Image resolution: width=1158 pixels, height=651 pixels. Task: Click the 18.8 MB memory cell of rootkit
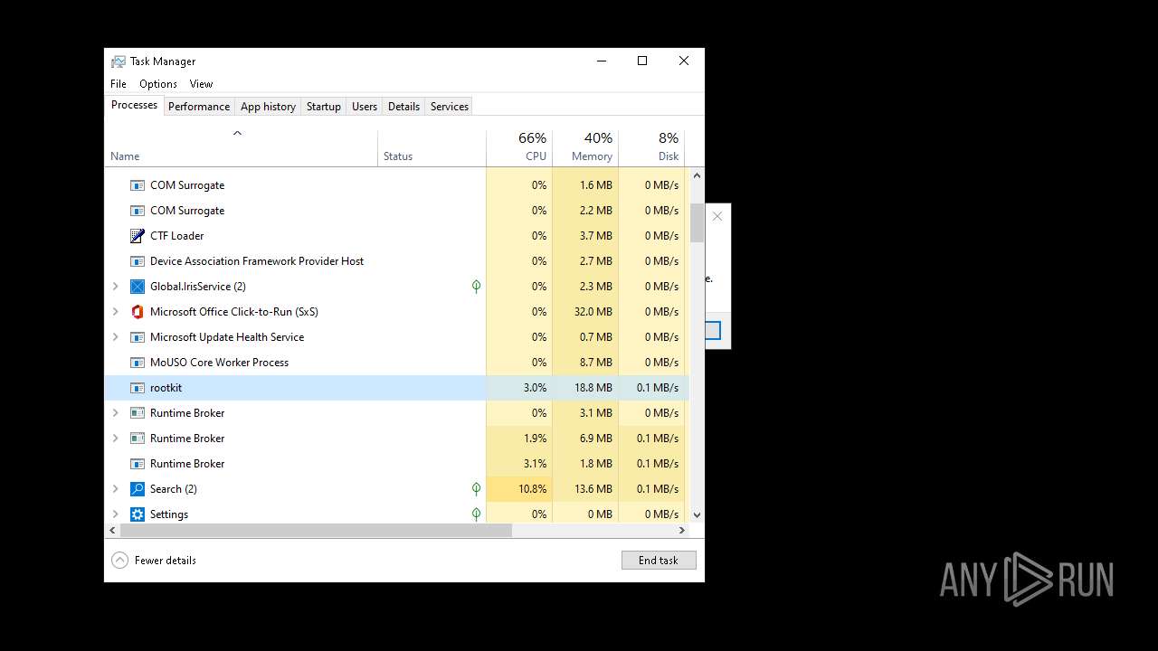(585, 388)
